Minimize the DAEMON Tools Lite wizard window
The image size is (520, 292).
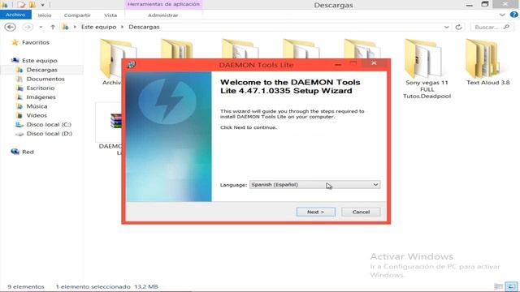(338, 64)
